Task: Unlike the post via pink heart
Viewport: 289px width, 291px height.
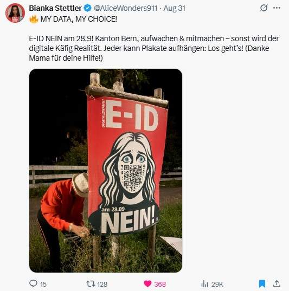Action: tap(147, 283)
